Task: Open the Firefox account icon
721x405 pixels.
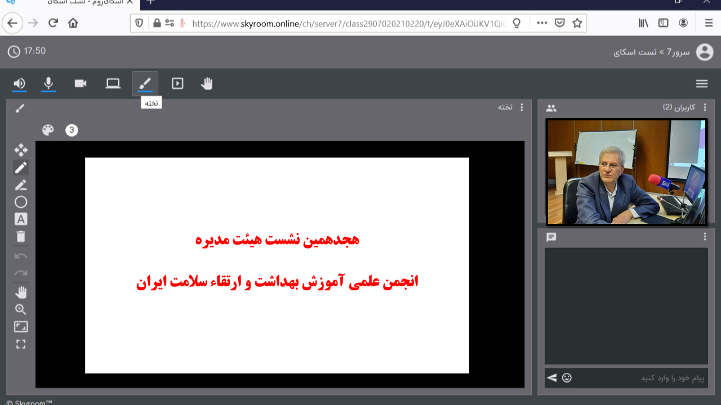Action: (683, 23)
